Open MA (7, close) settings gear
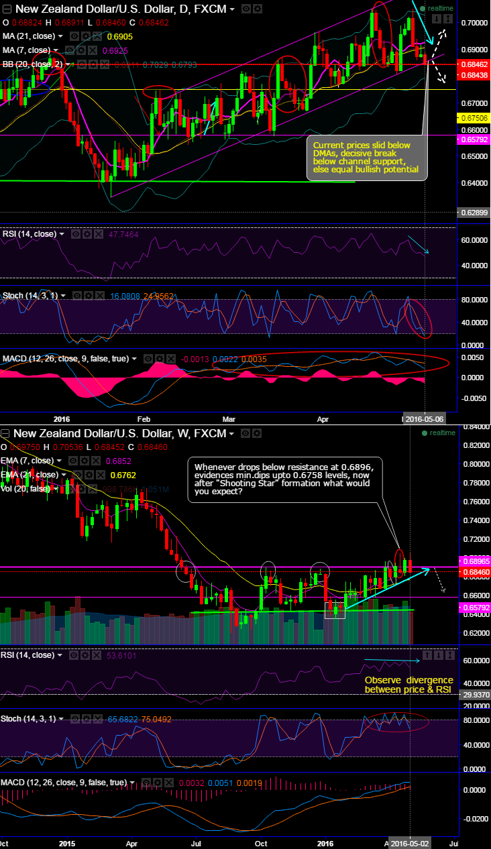The height and width of the screenshot is (849, 491). (80, 50)
